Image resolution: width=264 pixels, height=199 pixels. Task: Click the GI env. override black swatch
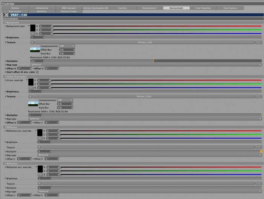pyautogui.click(x=31, y=82)
